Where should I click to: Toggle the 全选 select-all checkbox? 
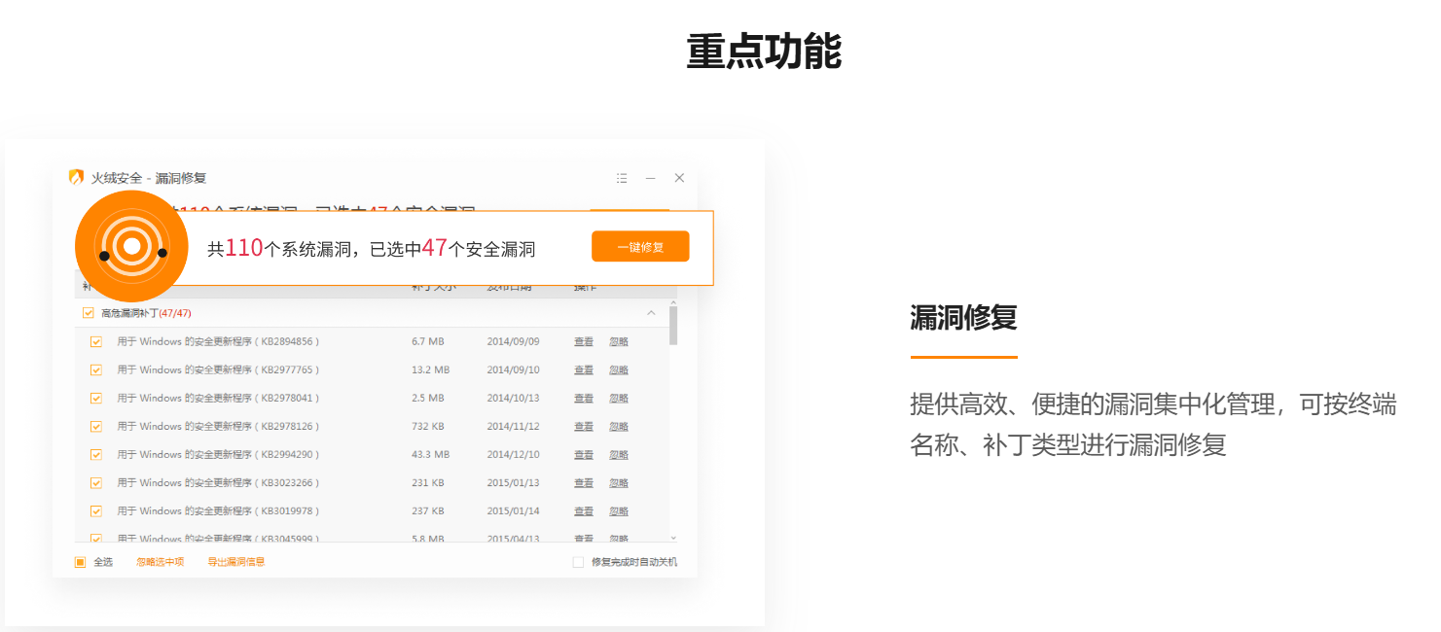pyautogui.click(x=81, y=562)
